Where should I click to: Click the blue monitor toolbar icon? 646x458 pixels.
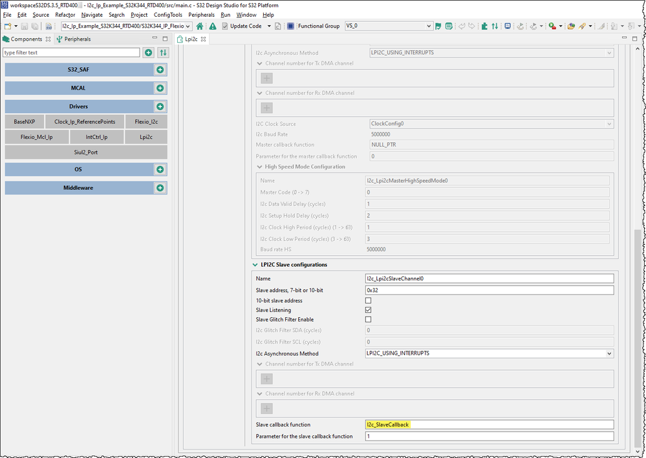(508, 26)
